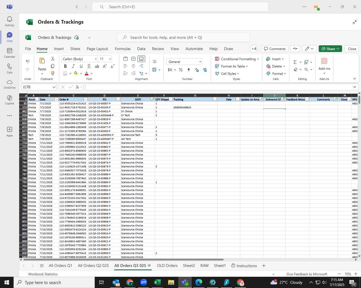Click the Cut scissors icon
The height and width of the screenshot is (288, 361).
click(53, 59)
